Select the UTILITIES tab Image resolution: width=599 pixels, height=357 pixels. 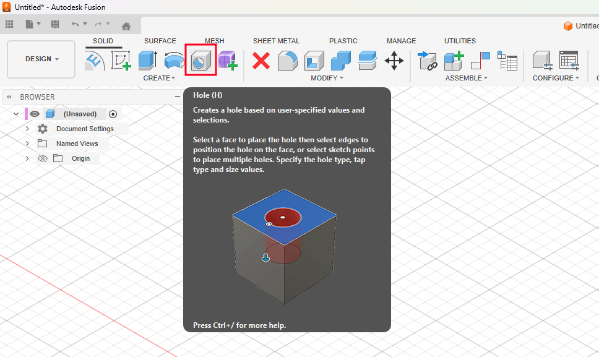(x=460, y=41)
